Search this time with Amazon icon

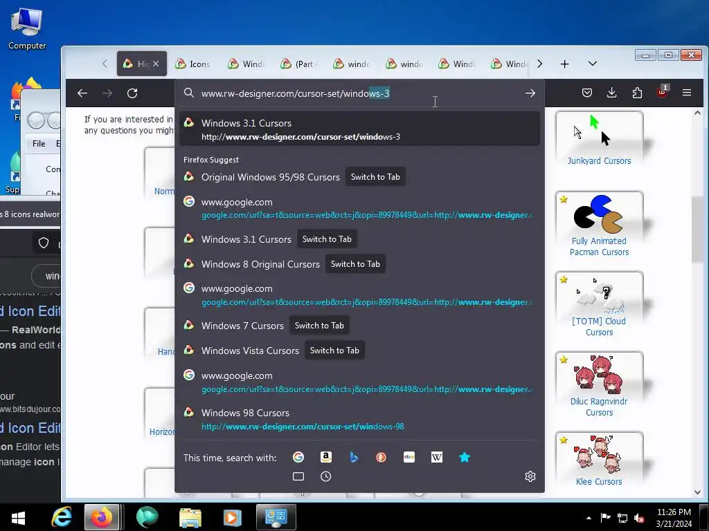tap(326, 458)
